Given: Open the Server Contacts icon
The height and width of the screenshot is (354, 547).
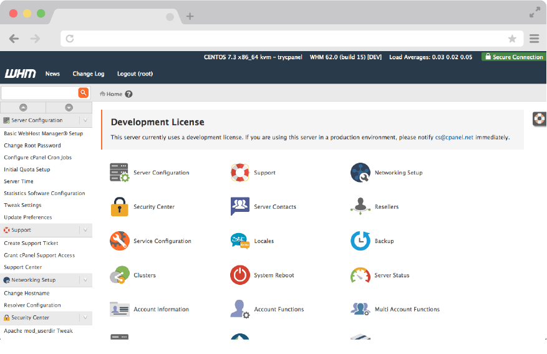Looking at the screenshot, I should [x=240, y=206].
